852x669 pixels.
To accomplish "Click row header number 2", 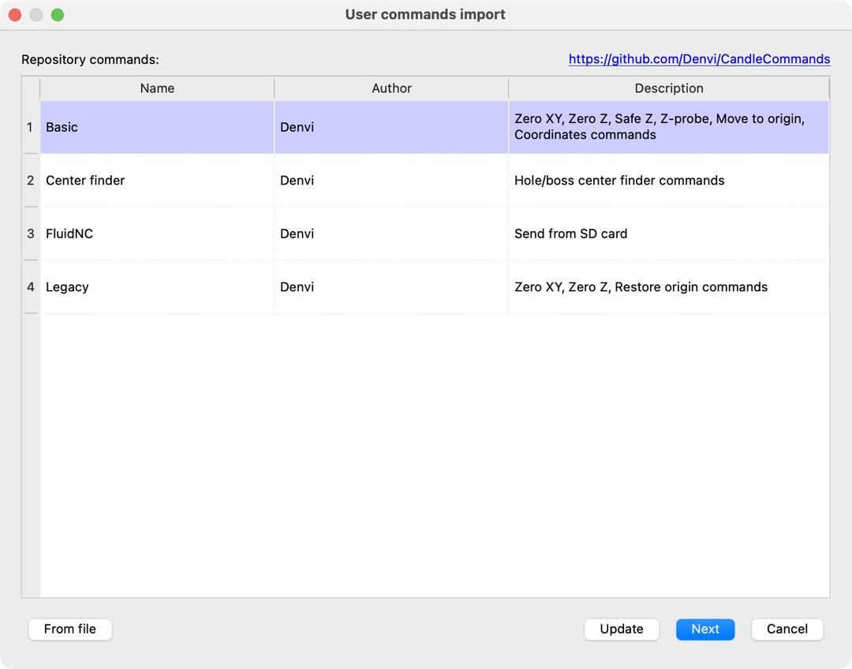I will click(31, 181).
